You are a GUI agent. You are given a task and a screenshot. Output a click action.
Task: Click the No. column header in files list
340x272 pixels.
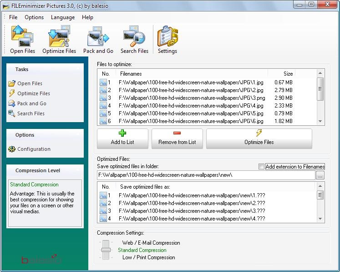pyautogui.click(x=107, y=74)
